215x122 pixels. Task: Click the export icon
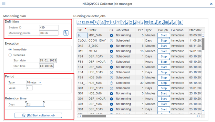(159, 22)
